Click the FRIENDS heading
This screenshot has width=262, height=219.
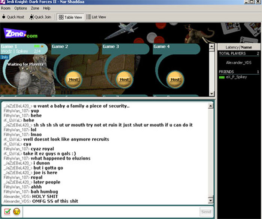tap(226, 72)
